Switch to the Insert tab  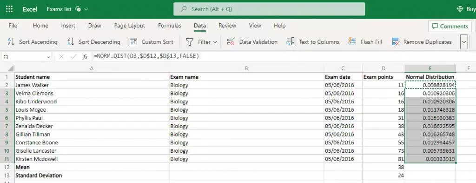pyautogui.click(x=68, y=26)
